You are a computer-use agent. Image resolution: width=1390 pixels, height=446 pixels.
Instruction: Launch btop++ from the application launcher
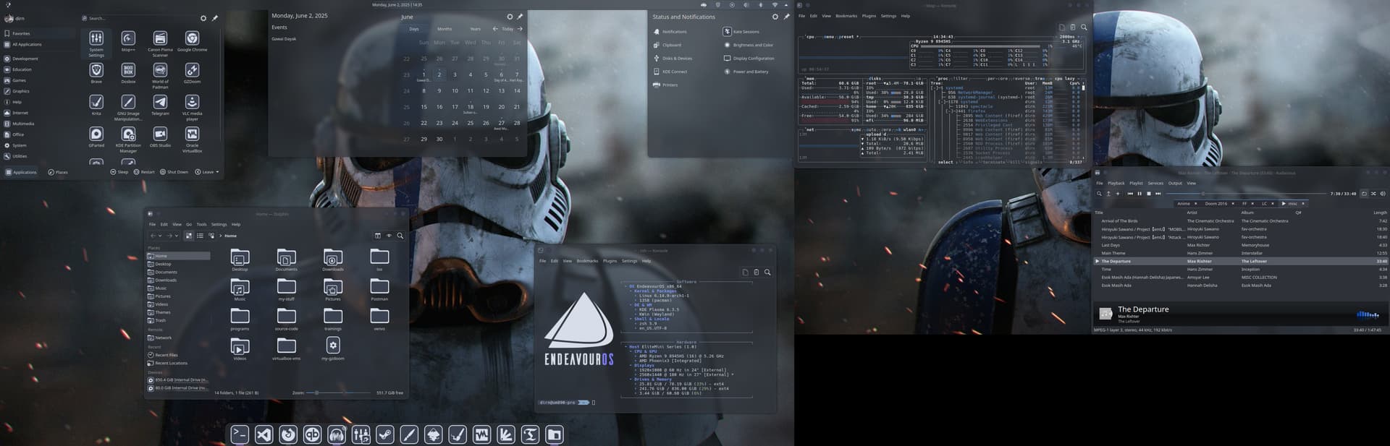click(x=128, y=41)
